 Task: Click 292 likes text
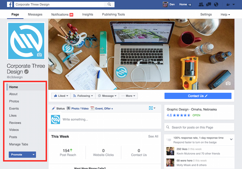(x=182, y=149)
